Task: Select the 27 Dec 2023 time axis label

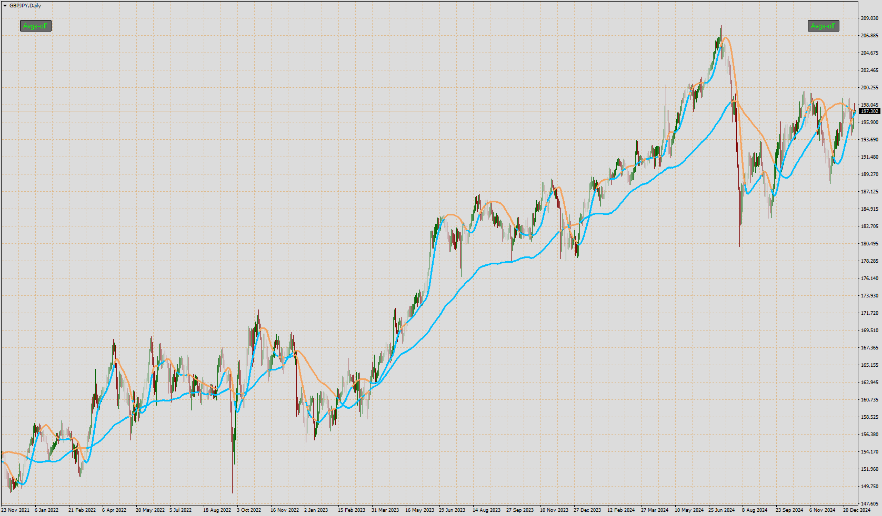Action: (587, 510)
